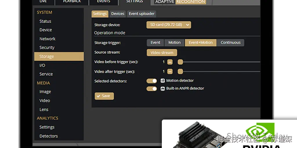Click the 'Source stream:' label
The image size is (297, 148).
point(107,52)
